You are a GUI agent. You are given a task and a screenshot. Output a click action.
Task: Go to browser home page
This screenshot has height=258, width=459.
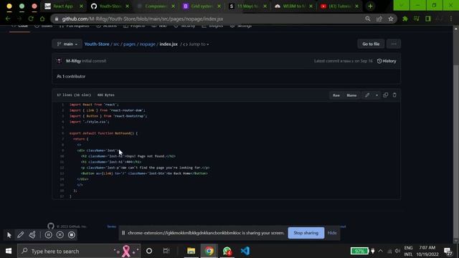click(42, 19)
